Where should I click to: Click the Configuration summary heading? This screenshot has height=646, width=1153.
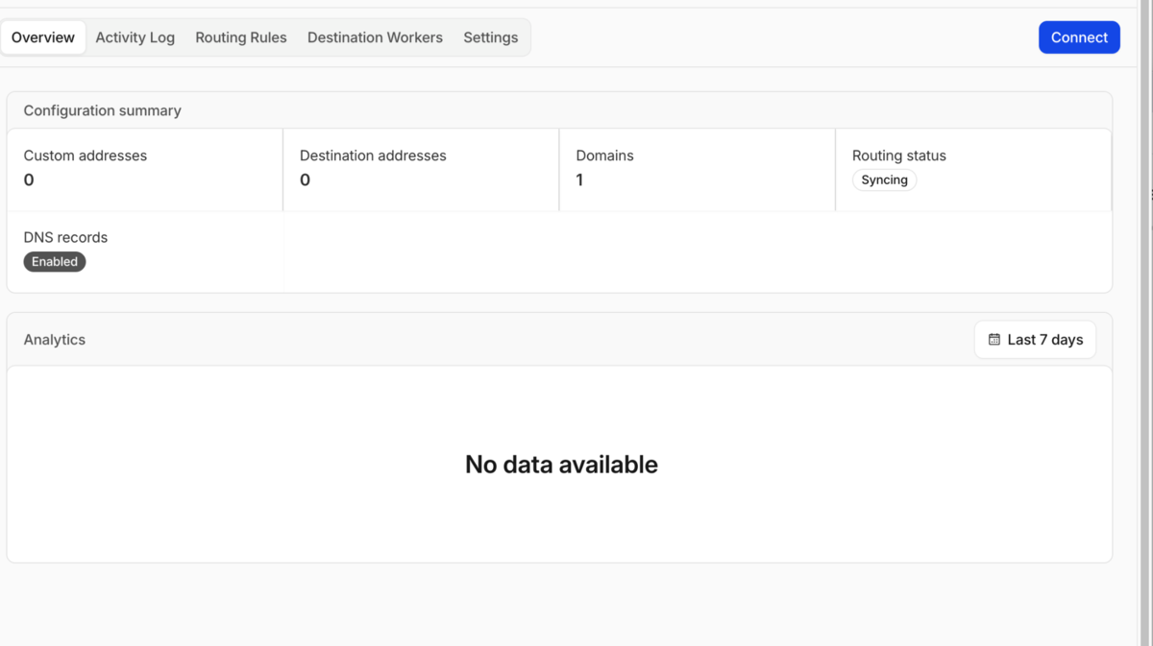pos(103,110)
